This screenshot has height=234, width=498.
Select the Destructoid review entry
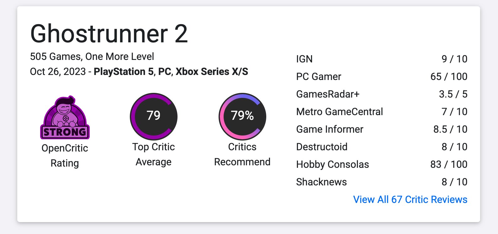point(322,147)
